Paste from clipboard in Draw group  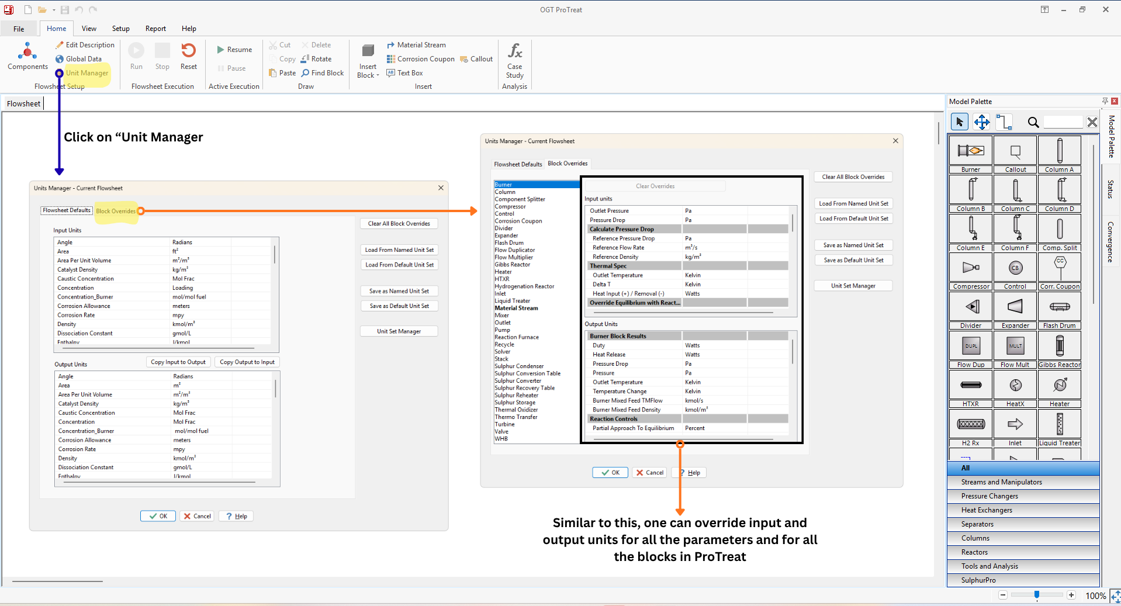282,73
